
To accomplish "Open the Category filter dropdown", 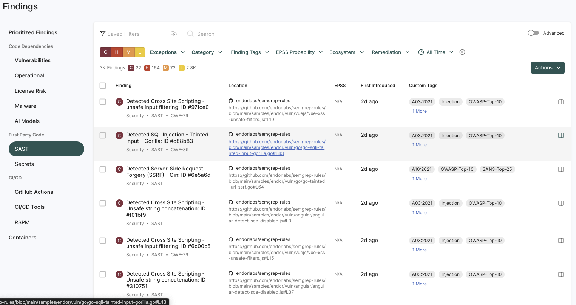I will coord(207,52).
